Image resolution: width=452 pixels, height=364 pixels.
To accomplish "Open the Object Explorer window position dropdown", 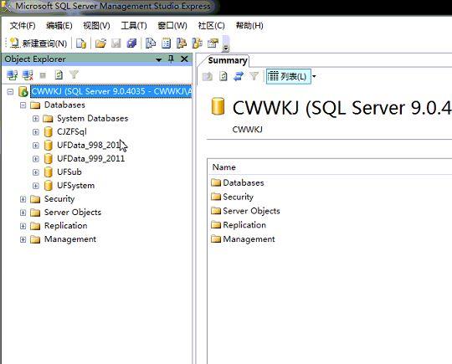I will click(x=158, y=59).
